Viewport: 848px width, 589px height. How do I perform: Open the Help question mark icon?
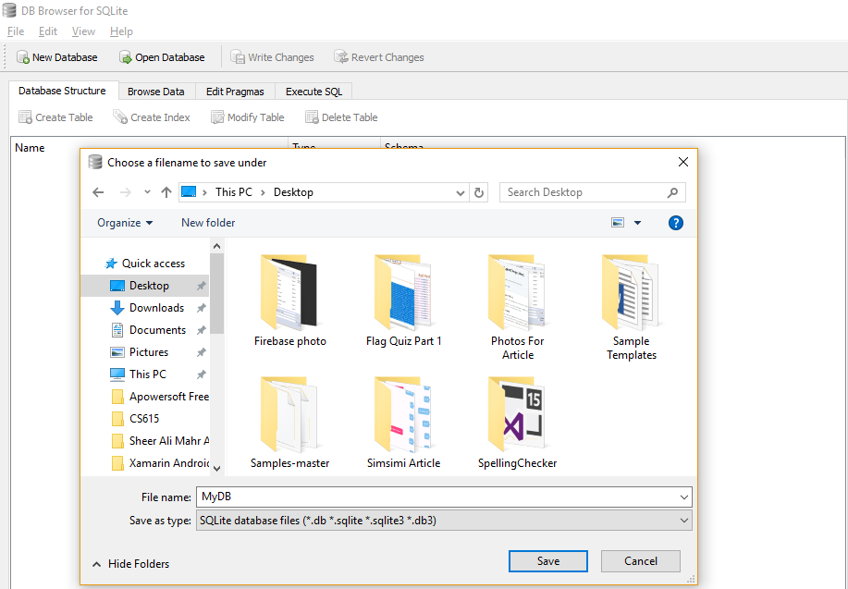(676, 222)
